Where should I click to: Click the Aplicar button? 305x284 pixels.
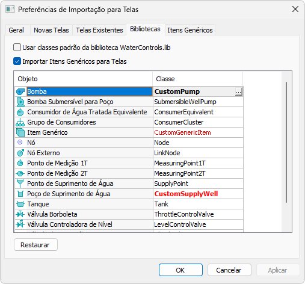click(x=278, y=270)
